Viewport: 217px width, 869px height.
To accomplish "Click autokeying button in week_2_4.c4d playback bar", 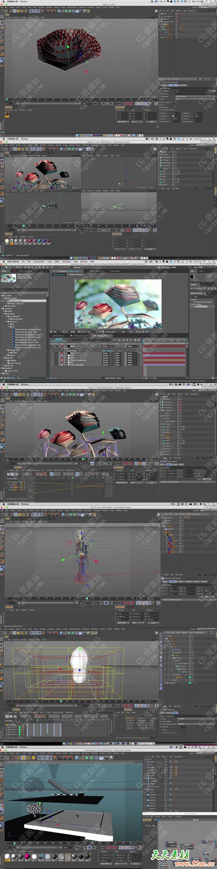I will click(127, 463).
